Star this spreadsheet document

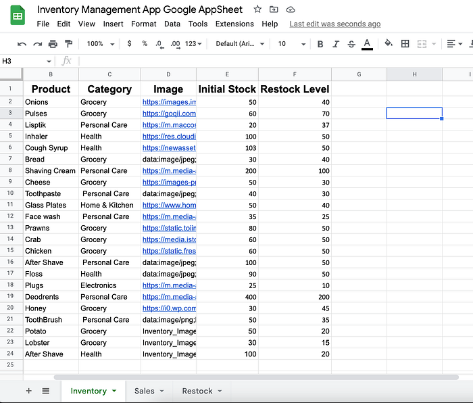[x=257, y=9]
